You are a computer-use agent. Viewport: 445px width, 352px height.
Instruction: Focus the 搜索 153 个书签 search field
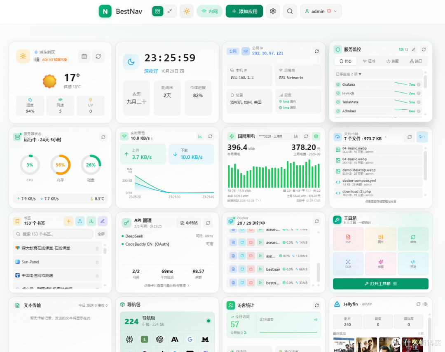pos(53,234)
